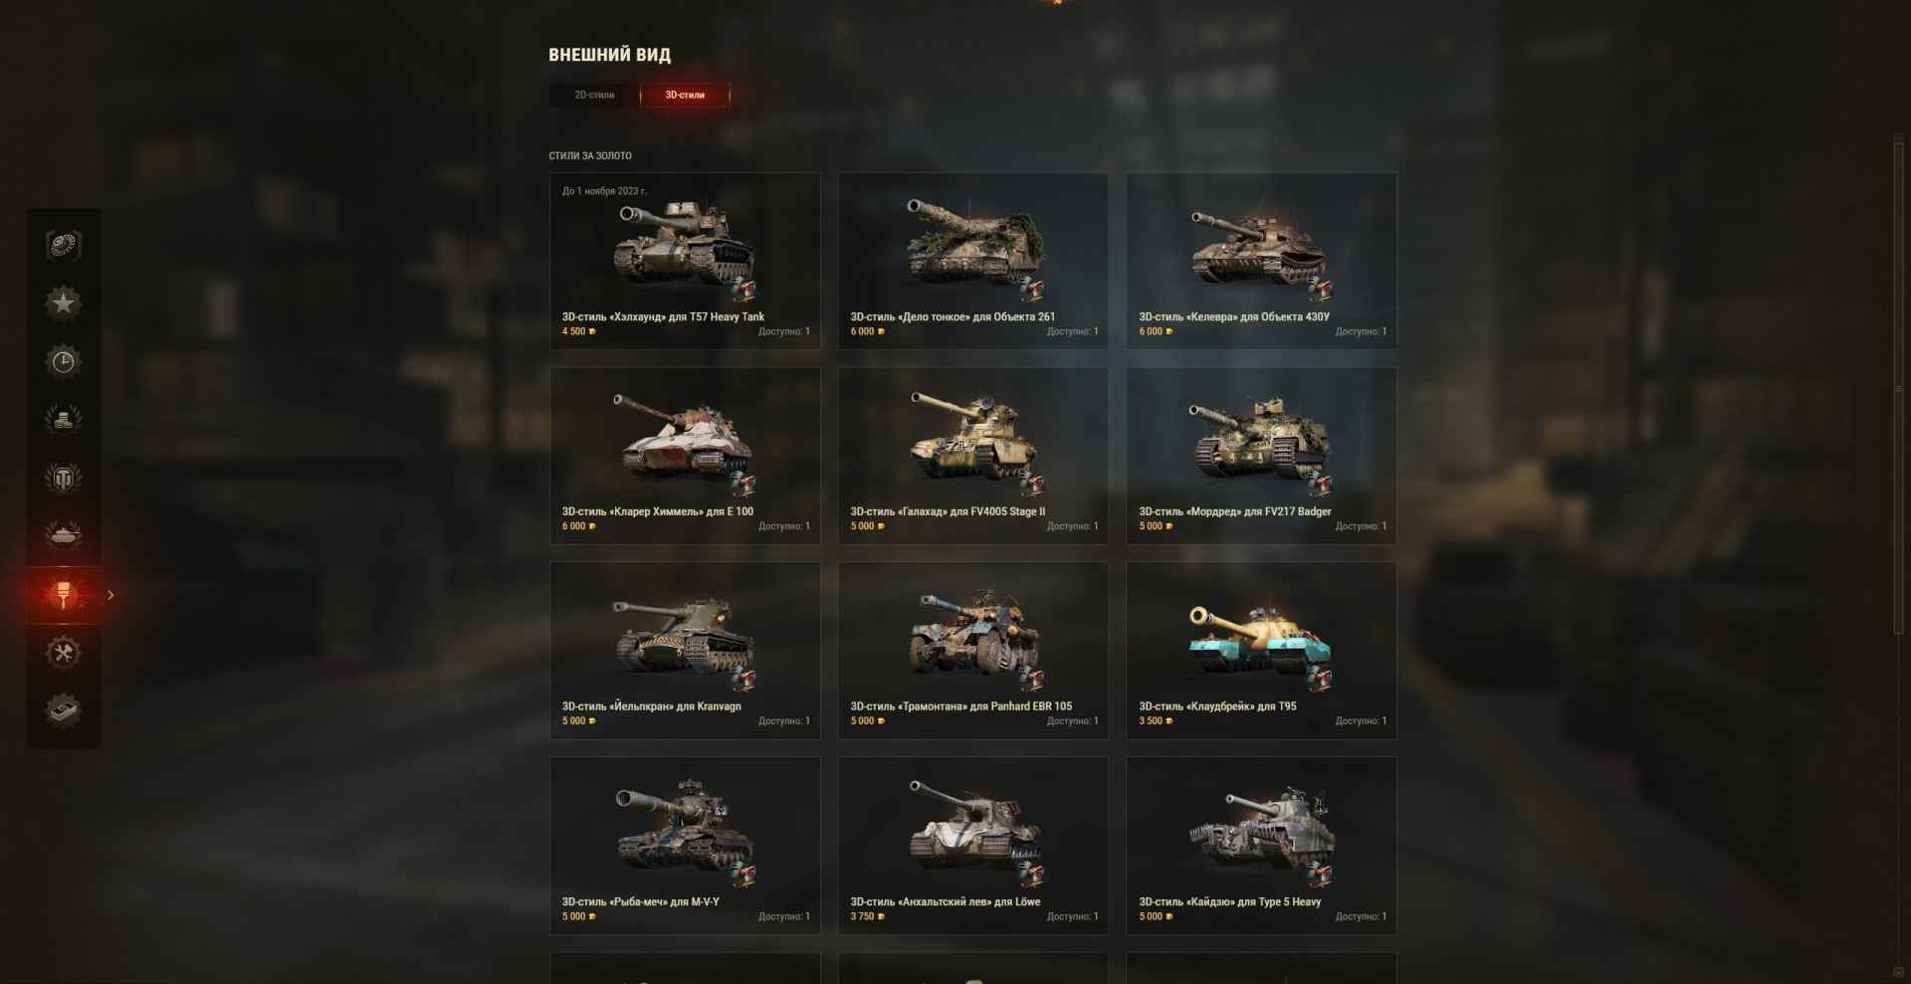Open «Дело тонкое» style for Объект 261
This screenshot has height=984, width=1911.
(x=973, y=261)
